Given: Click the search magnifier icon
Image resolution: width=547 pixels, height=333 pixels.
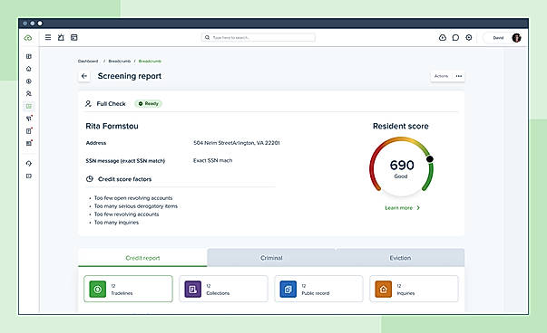Looking at the screenshot, I should point(207,37).
